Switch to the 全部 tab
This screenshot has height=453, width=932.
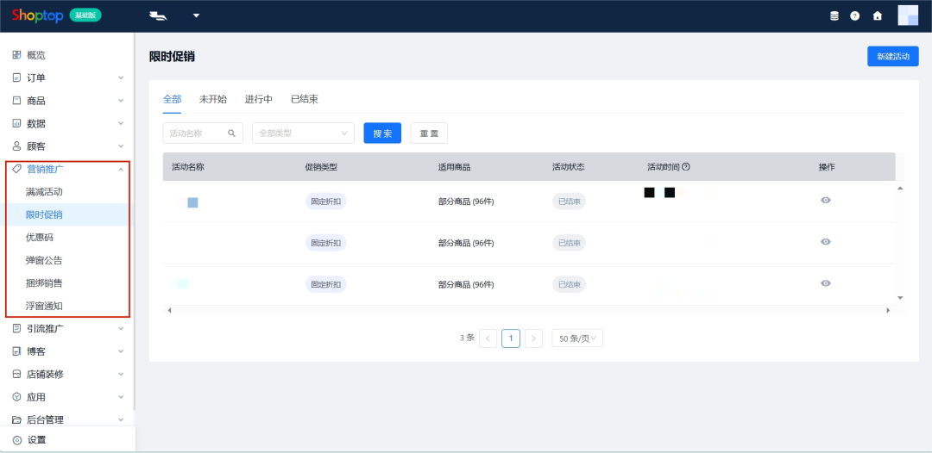(x=172, y=99)
